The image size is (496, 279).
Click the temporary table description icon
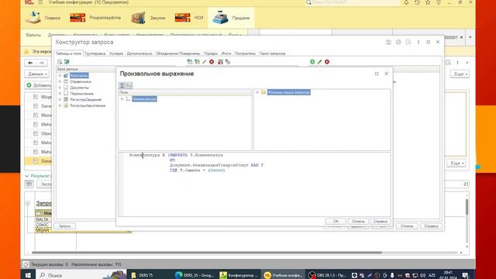click(x=228, y=62)
